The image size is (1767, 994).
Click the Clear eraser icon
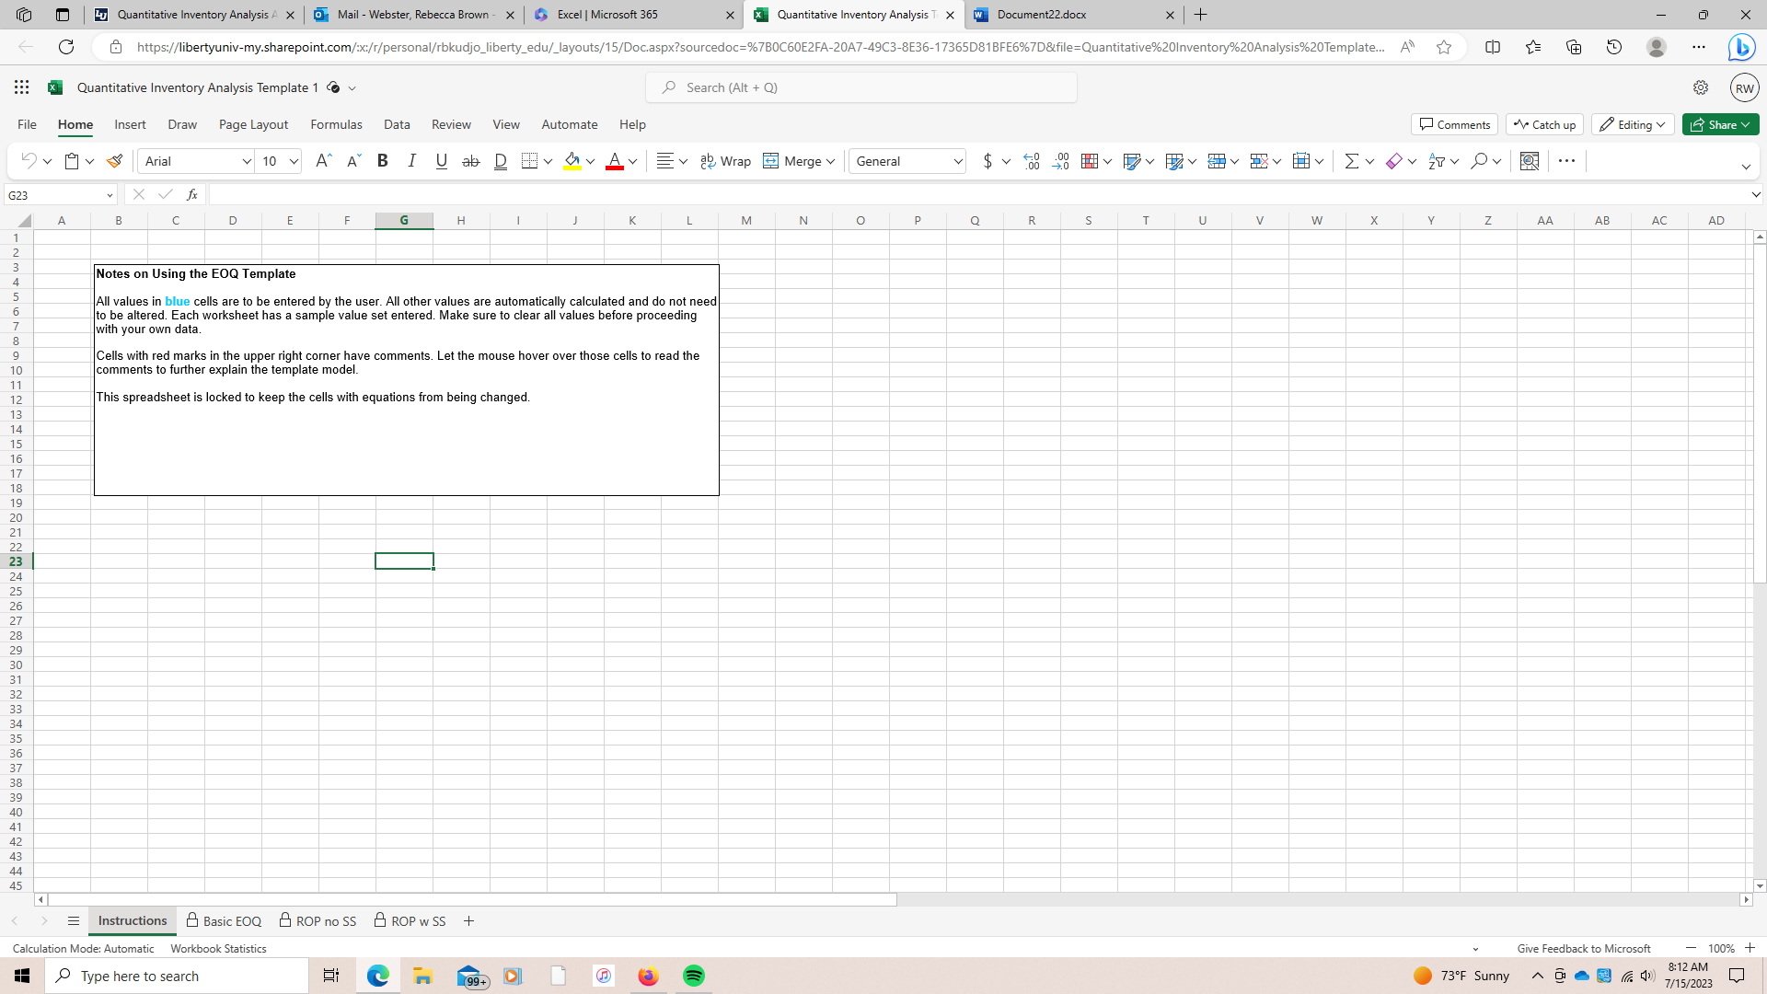(1394, 161)
